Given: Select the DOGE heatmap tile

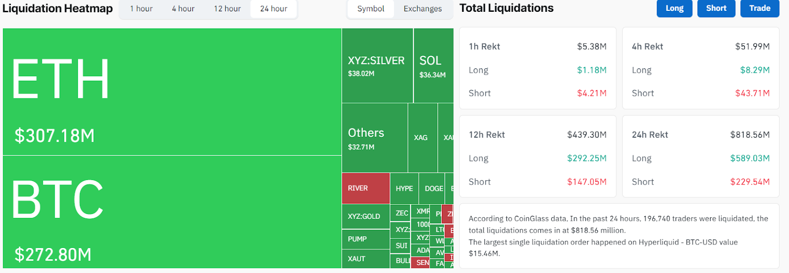Looking at the screenshot, I should pos(433,188).
